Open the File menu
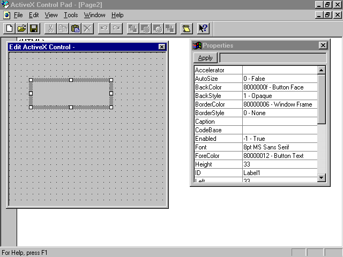 18,15
